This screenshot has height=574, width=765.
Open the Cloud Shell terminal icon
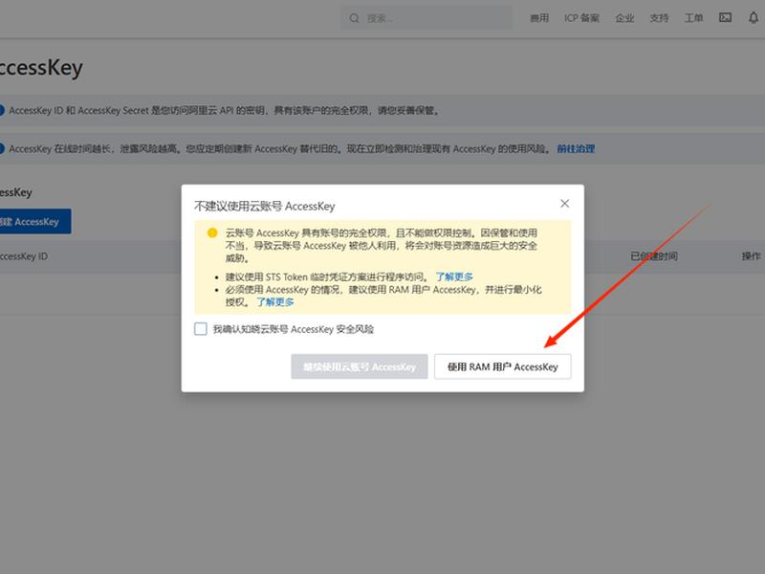tap(725, 17)
